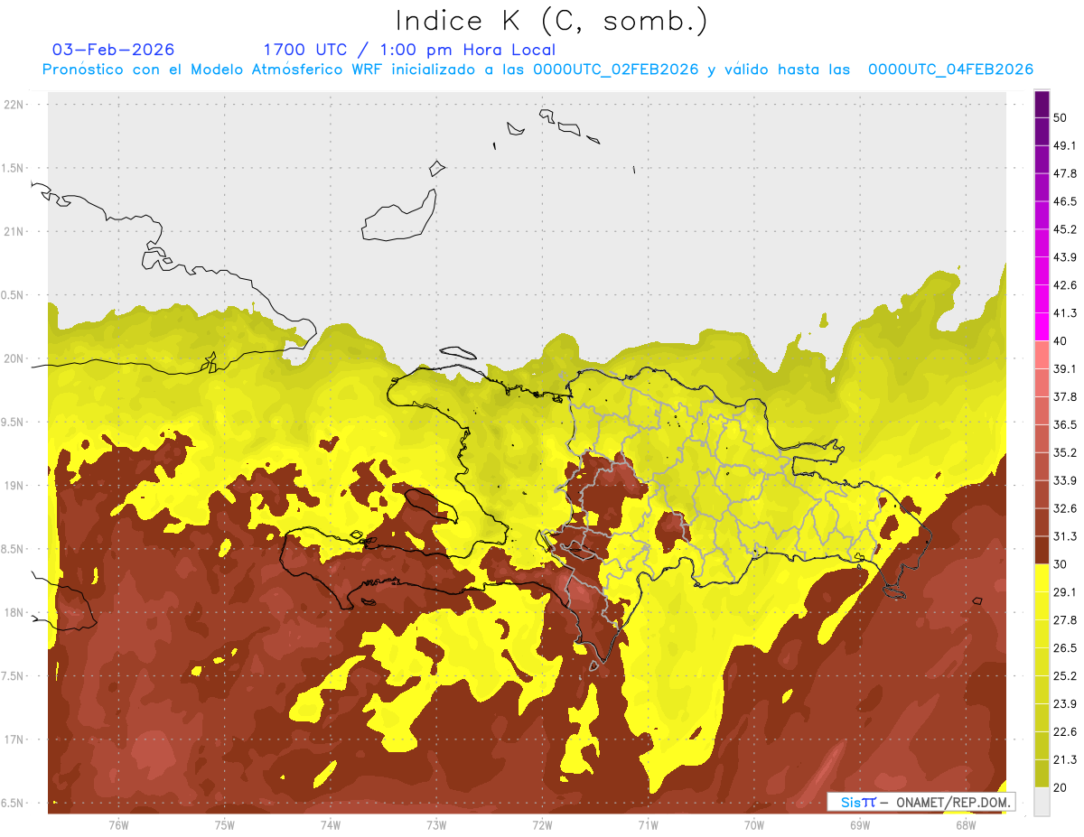Click the colorbar value "47.8"
Image resolution: width=1084 pixels, height=837 pixels.
pyautogui.click(x=1064, y=173)
